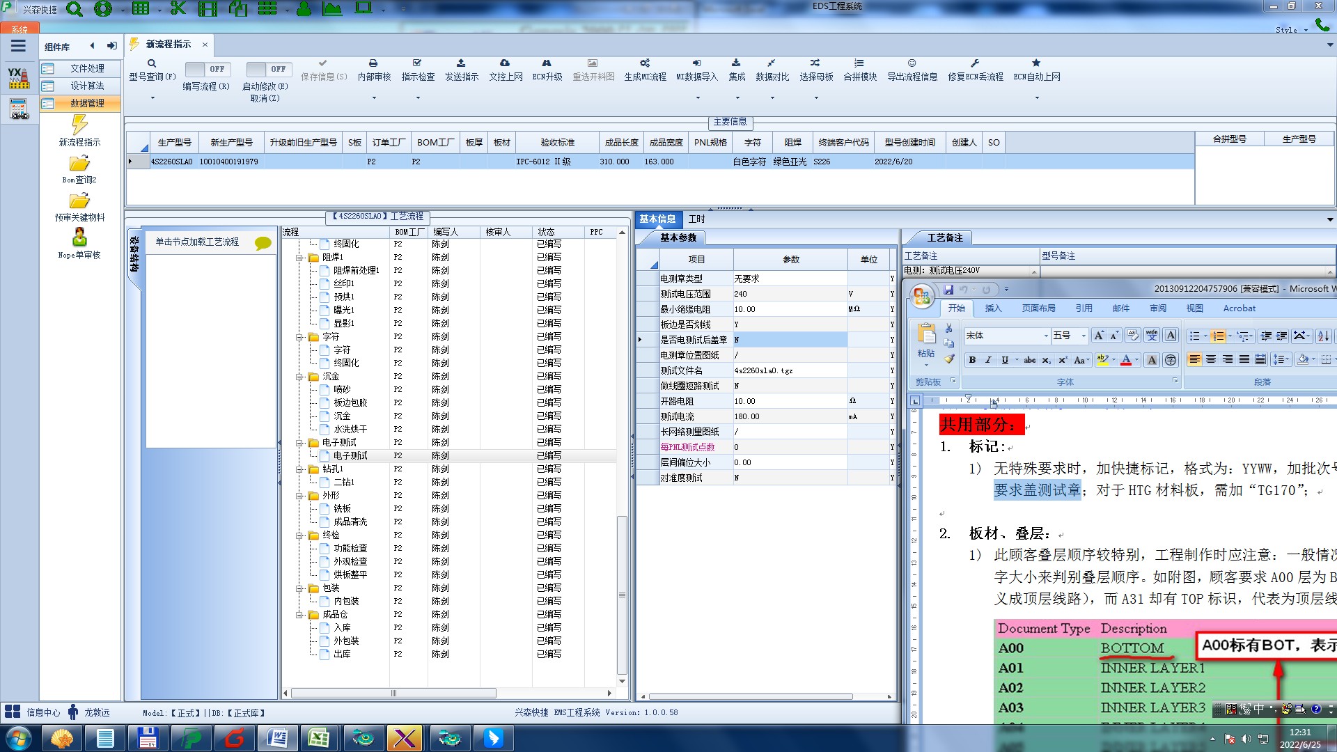1337x752 pixels.
Task: Click the 发送指示 upload icon
Action: click(x=461, y=63)
